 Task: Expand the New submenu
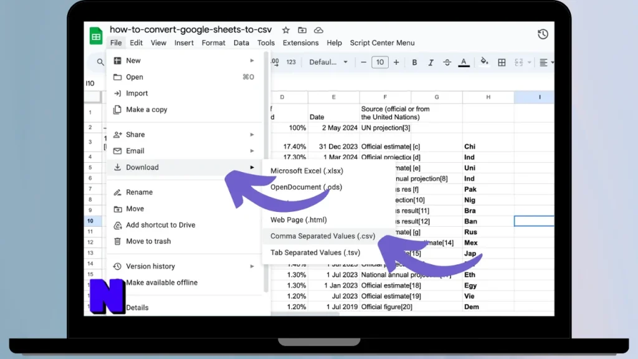coord(184,60)
